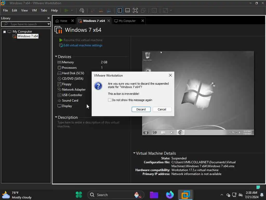The image size is (266, 200).
Task: Check 'Do not show this message again'
Action: [x=110, y=100]
